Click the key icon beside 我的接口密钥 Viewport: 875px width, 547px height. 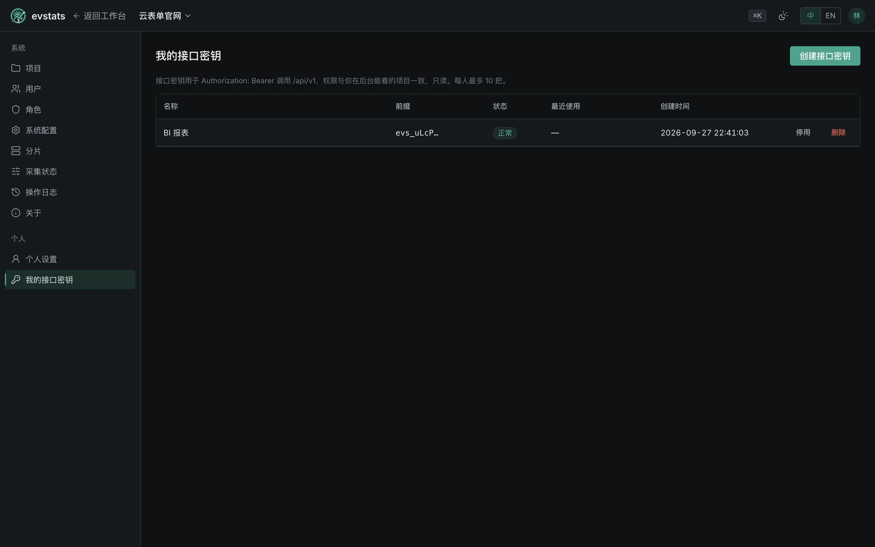tap(15, 280)
